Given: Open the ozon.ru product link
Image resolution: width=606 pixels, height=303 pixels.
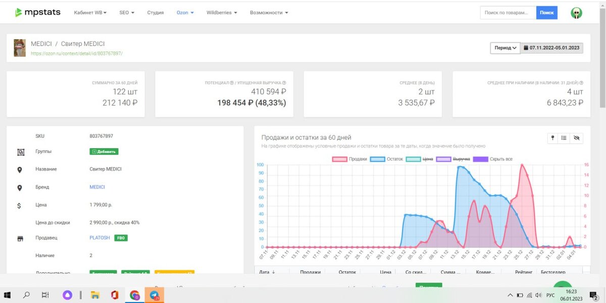Looking at the screenshot, I should [77, 53].
